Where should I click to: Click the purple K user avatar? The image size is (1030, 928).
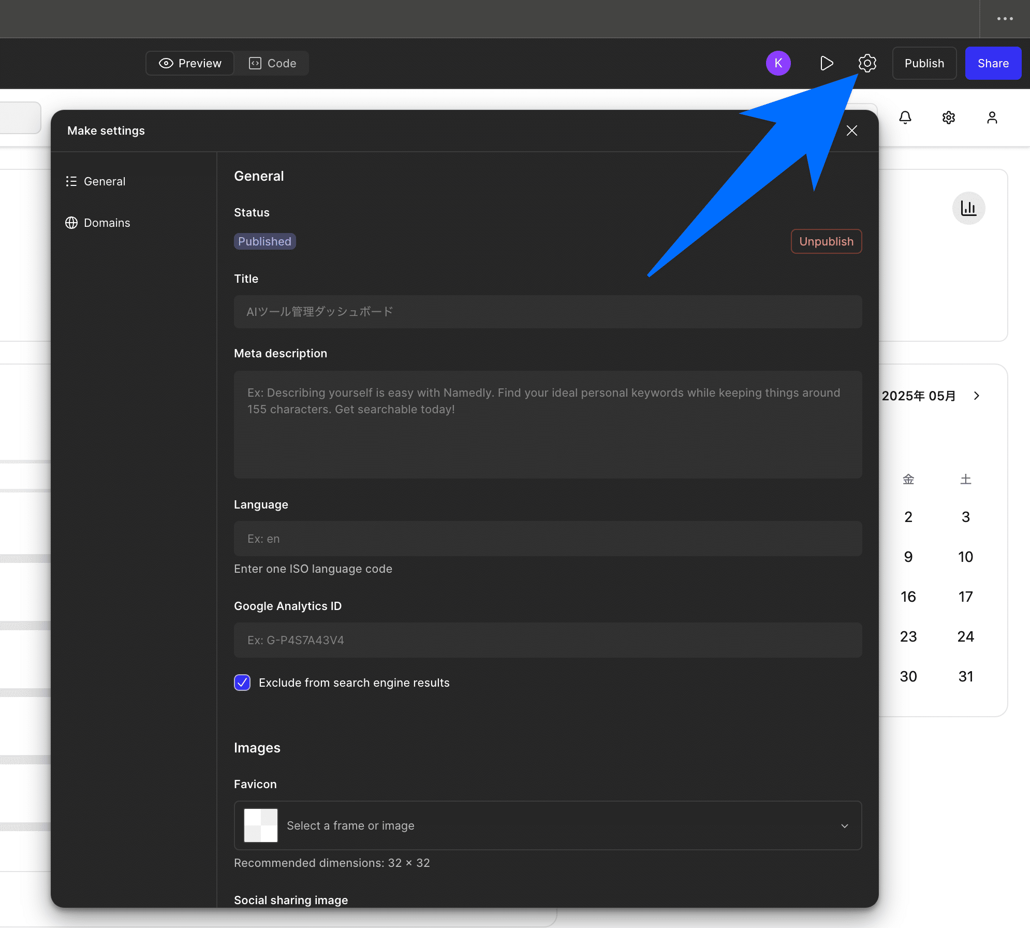(778, 63)
